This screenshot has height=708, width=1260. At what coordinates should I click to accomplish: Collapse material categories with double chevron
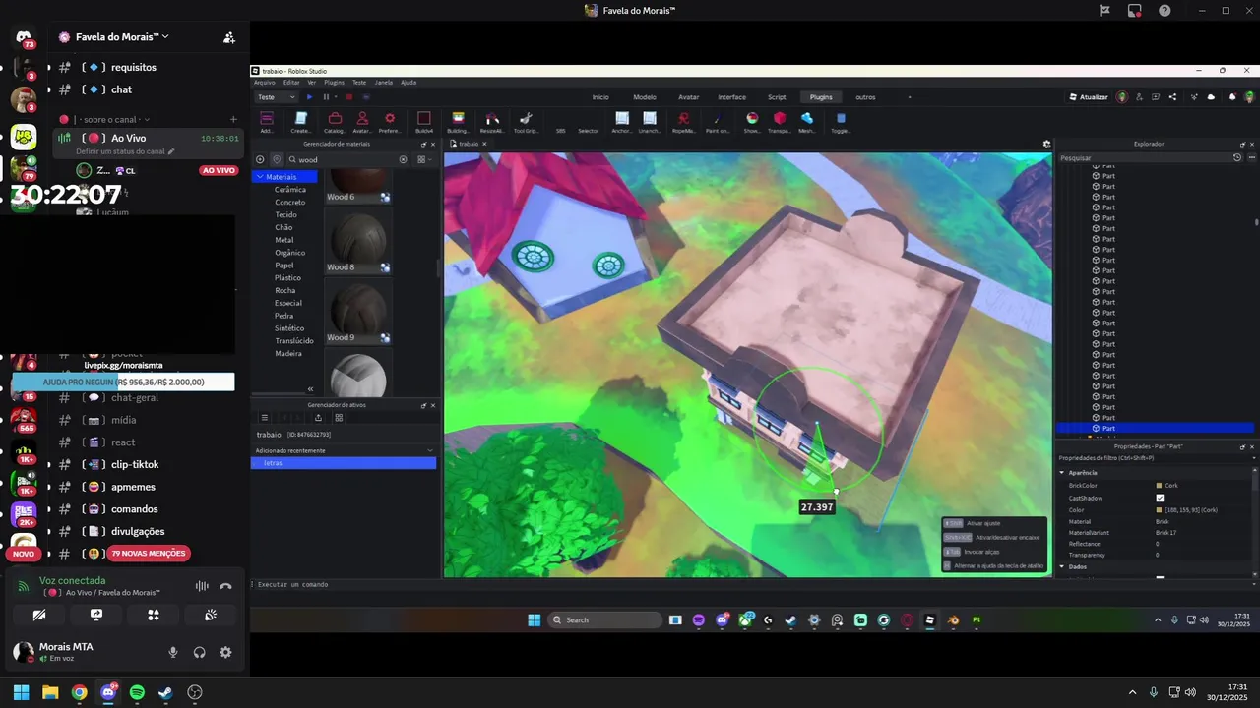[x=310, y=389]
